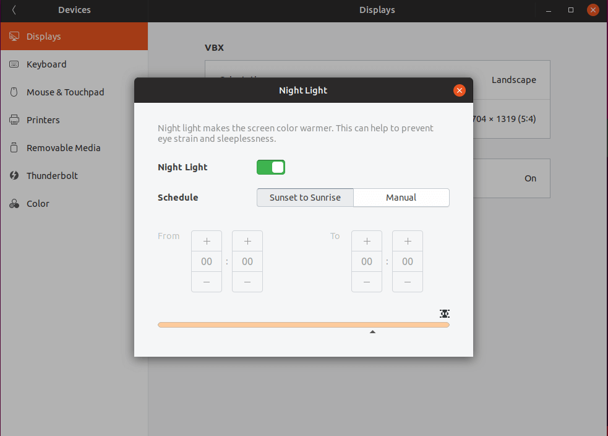608x436 pixels.
Task: Close the Night Light dialog
Action: (459, 90)
